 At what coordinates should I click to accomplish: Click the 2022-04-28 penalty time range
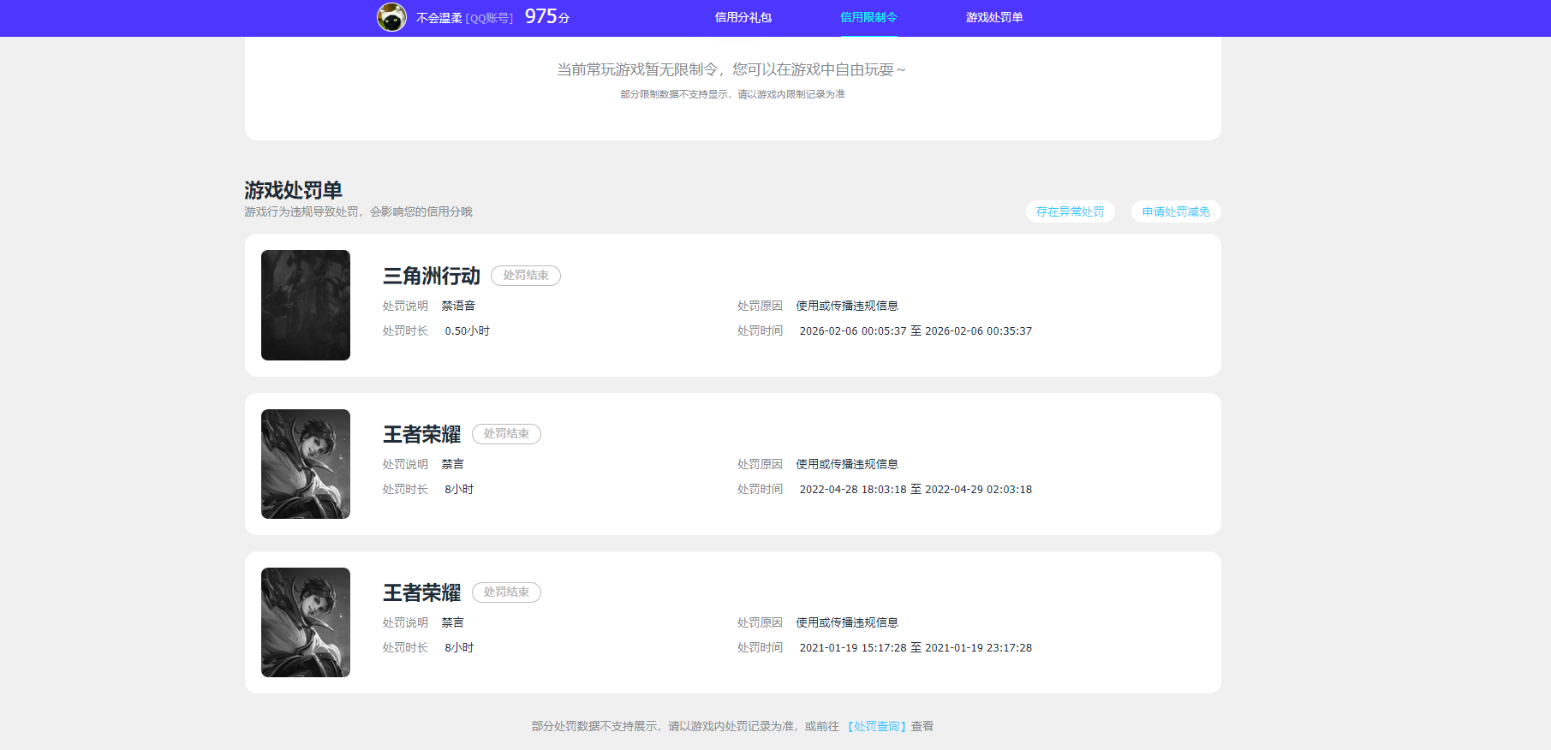[916, 490]
